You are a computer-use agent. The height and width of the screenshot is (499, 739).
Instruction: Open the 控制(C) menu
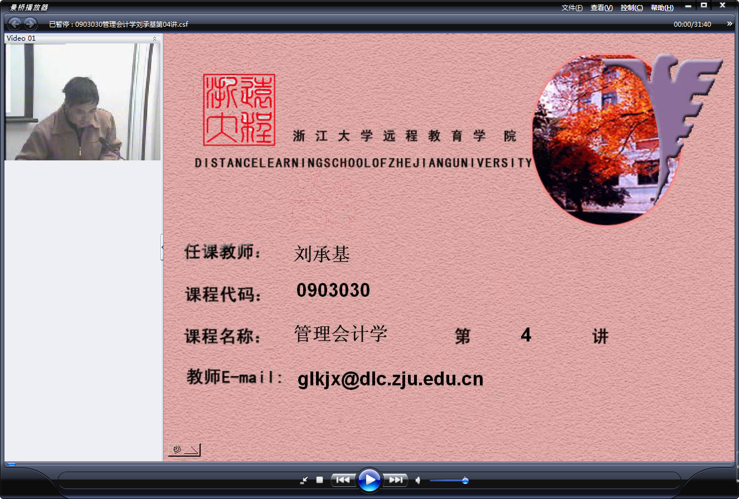[x=631, y=8]
